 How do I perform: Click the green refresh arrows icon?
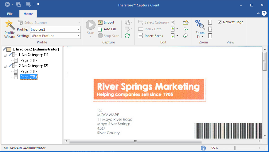point(127,36)
